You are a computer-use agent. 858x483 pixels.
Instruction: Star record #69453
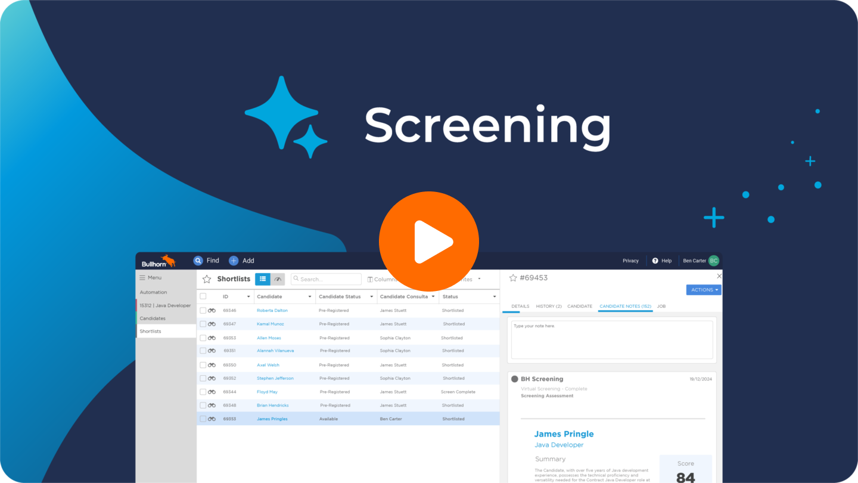pyautogui.click(x=513, y=278)
